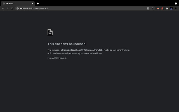
Task: Open the profile avatar menu
Action: 171,8
